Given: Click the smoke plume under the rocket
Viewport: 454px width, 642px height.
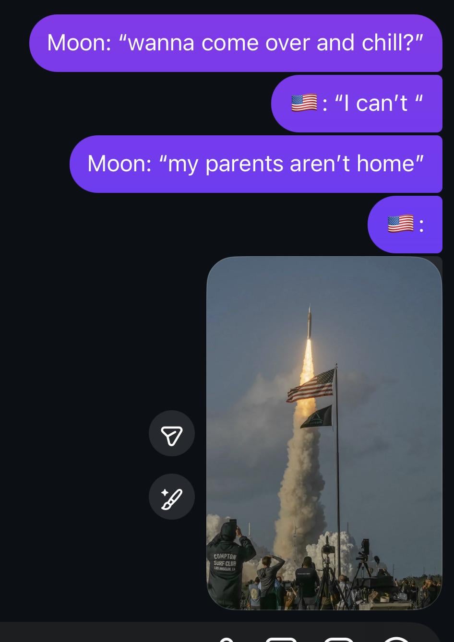Looking at the screenshot, I should (300, 480).
